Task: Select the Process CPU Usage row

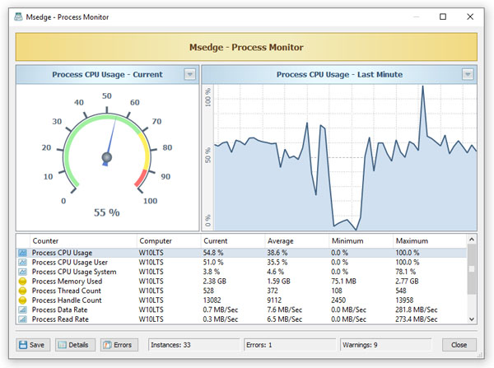Action: click(241, 253)
